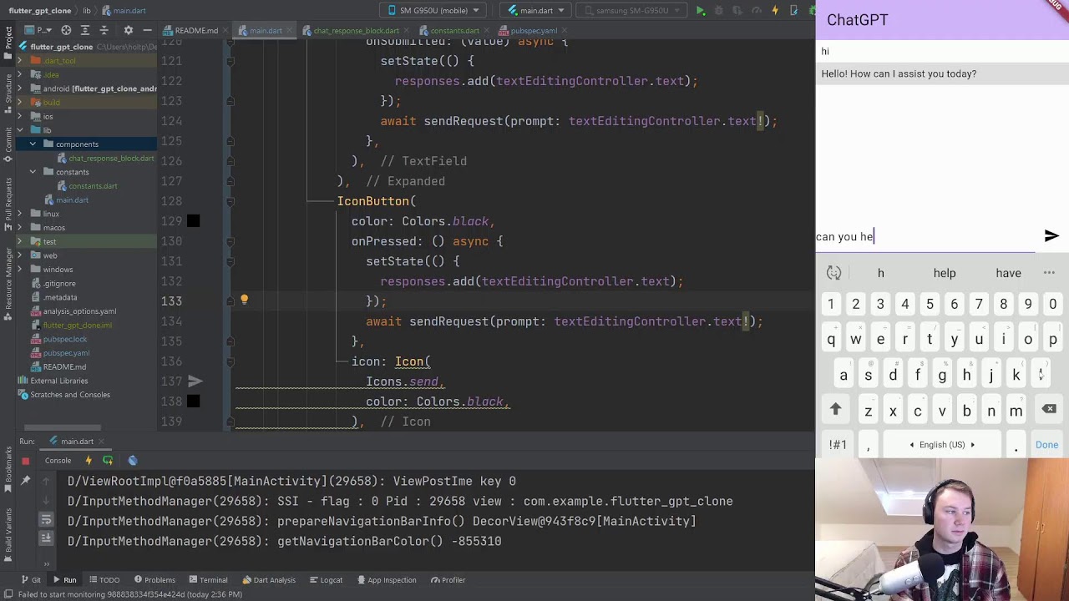Select main.dart in the project tree
Viewport: 1069px width, 601px height.
click(72, 200)
